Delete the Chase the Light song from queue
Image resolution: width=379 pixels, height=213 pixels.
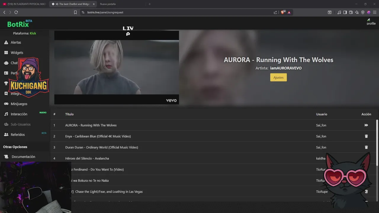point(366,192)
